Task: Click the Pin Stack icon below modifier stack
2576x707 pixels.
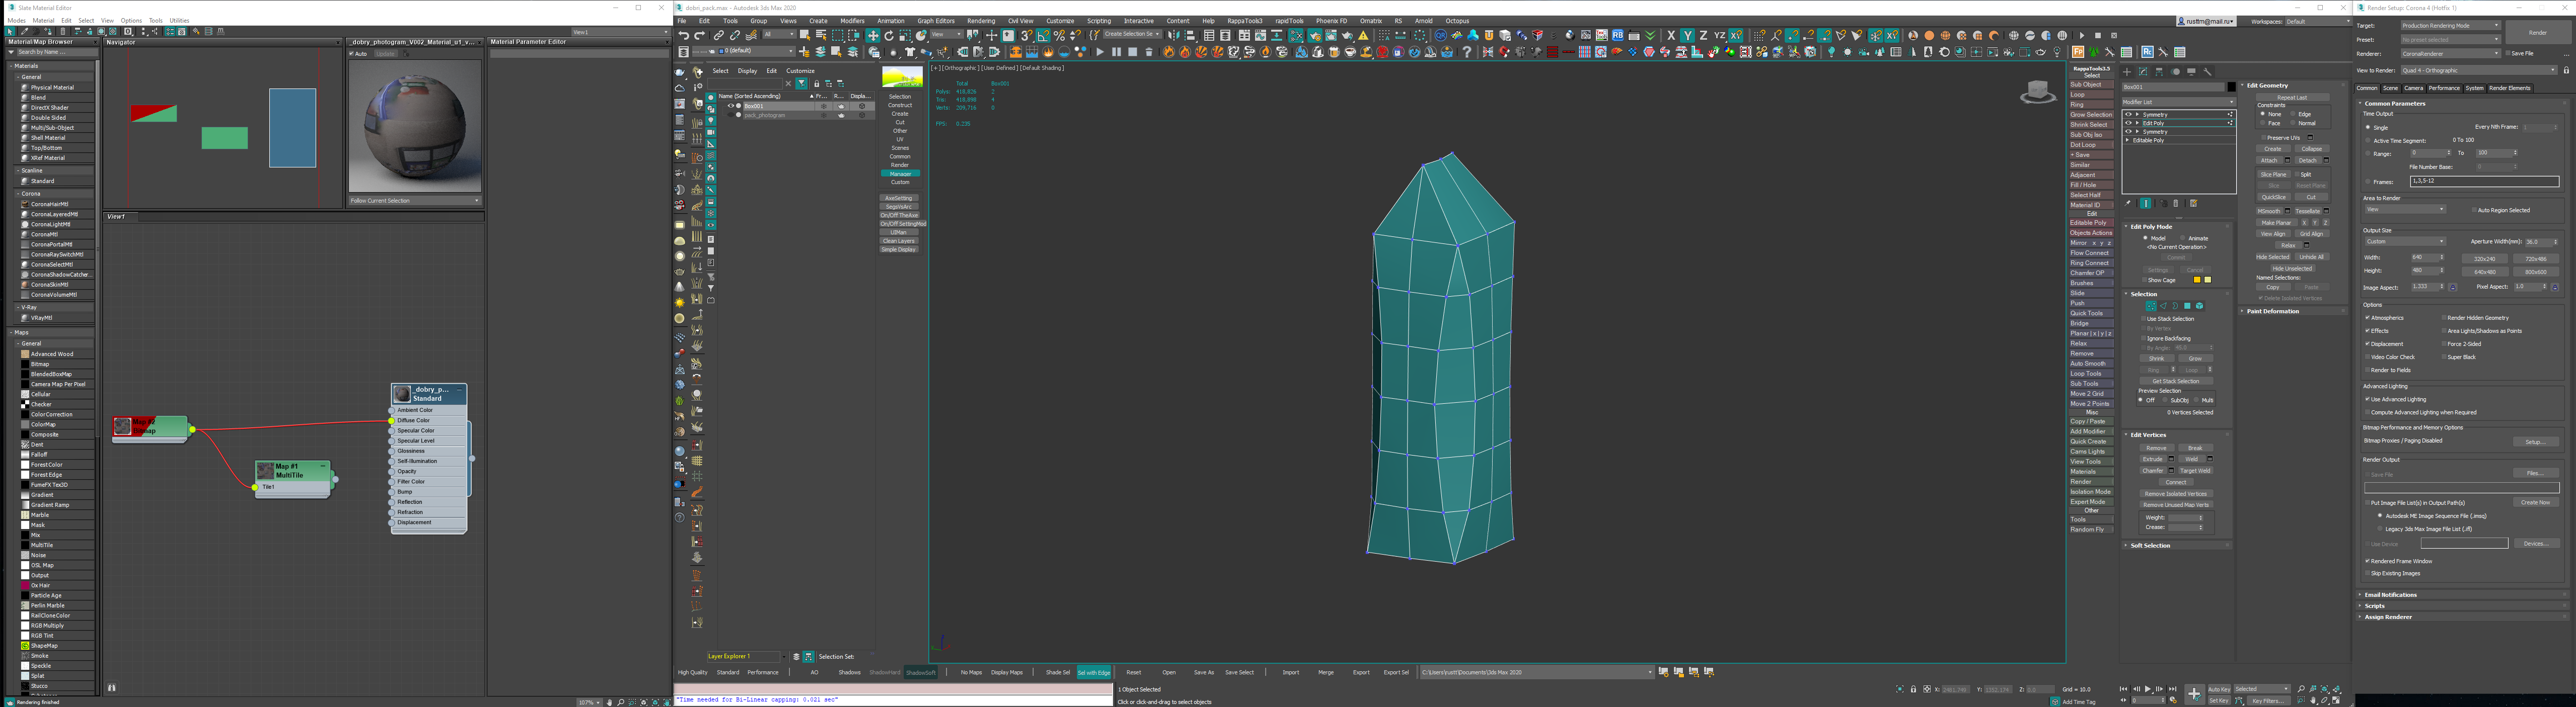Action: tap(2127, 204)
